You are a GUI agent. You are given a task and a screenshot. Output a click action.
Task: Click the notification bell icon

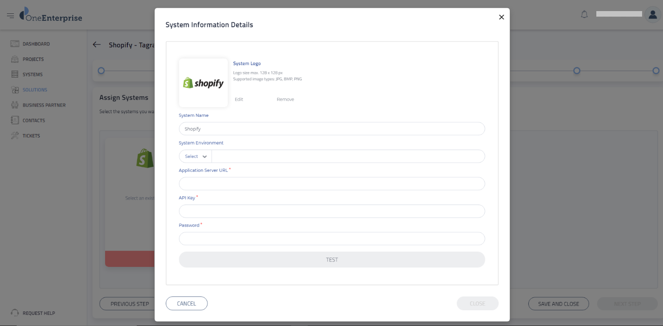click(584, 14)
